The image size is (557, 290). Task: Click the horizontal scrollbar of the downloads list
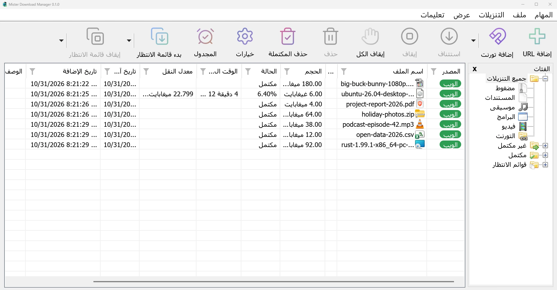pos(274,281)
